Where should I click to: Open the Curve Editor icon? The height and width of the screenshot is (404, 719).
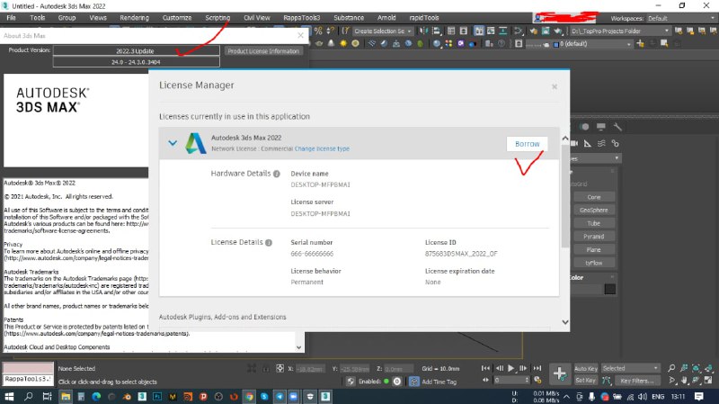pos(491,31)
